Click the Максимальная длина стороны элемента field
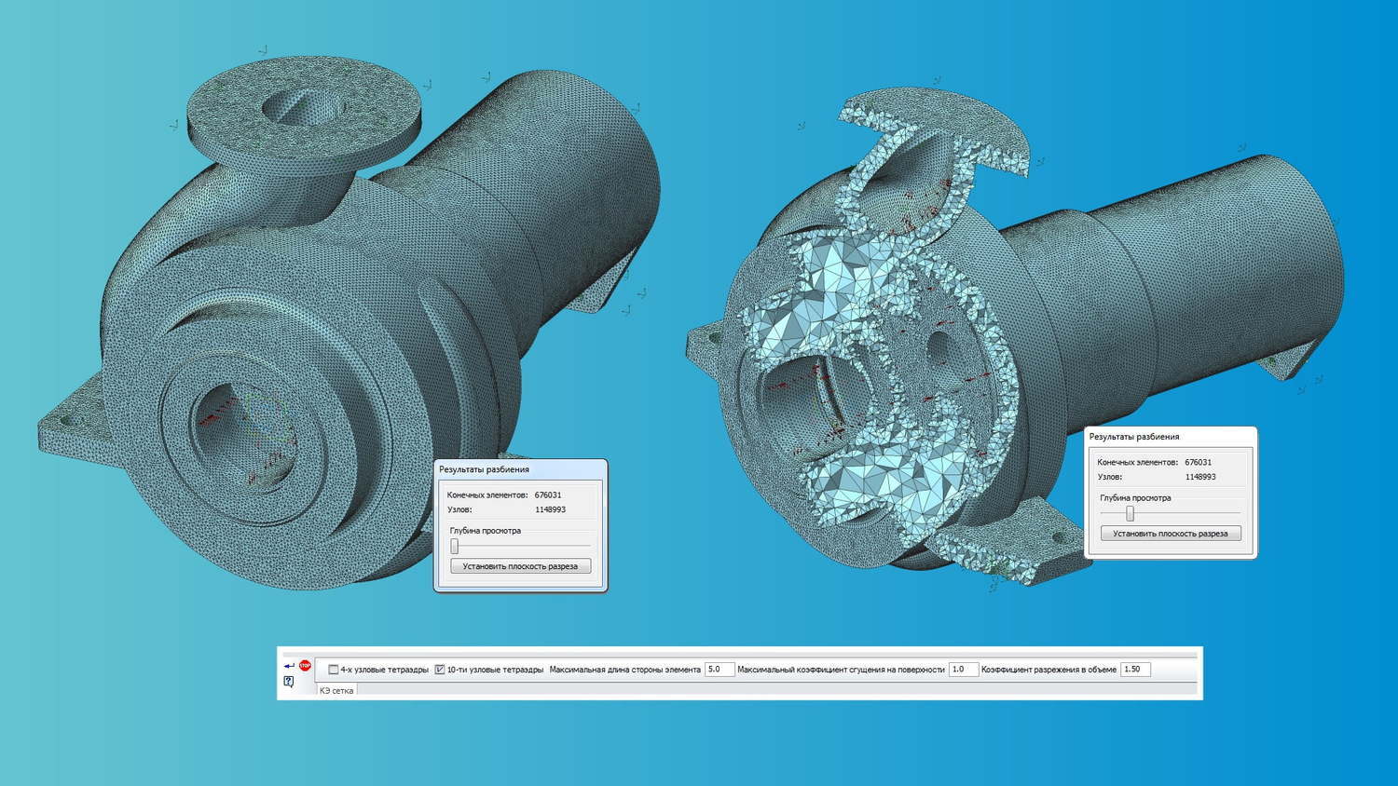The width and height of the screenshot is (1398, 786). coord(719,670)
